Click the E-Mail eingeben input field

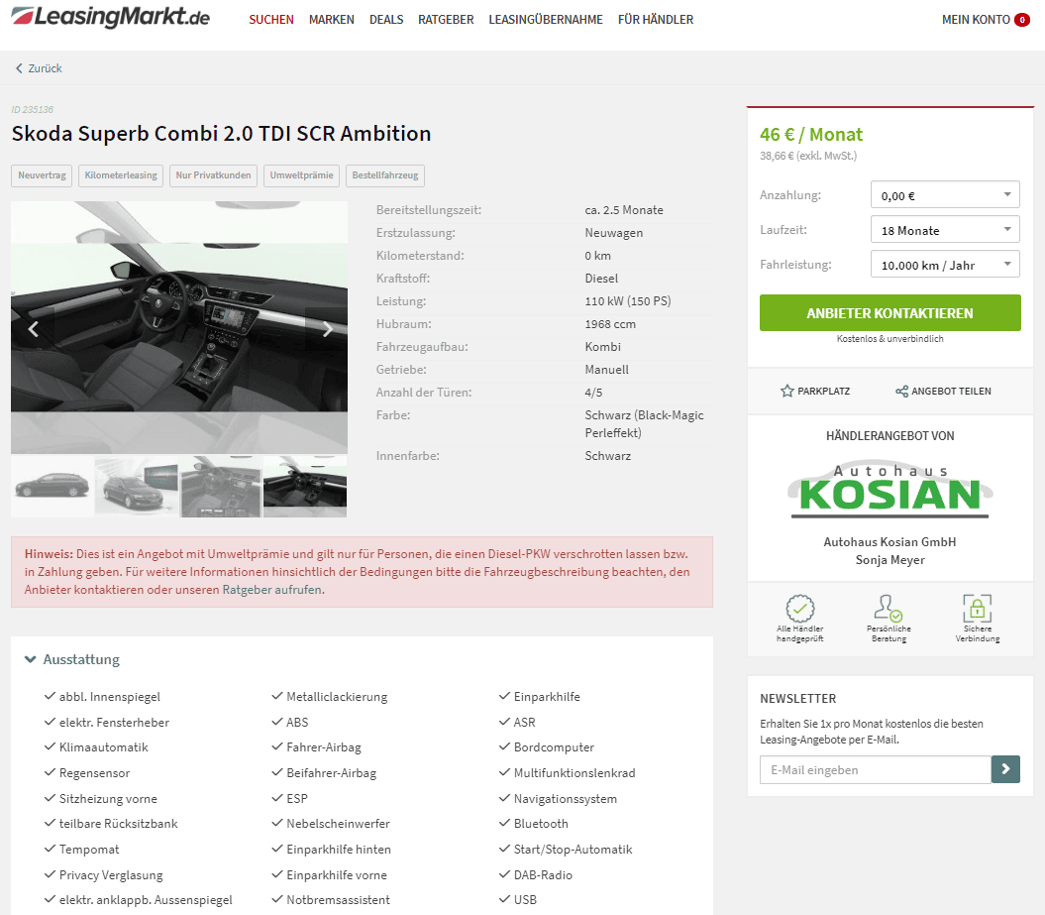pyautogui.click(x=875, y=769)
